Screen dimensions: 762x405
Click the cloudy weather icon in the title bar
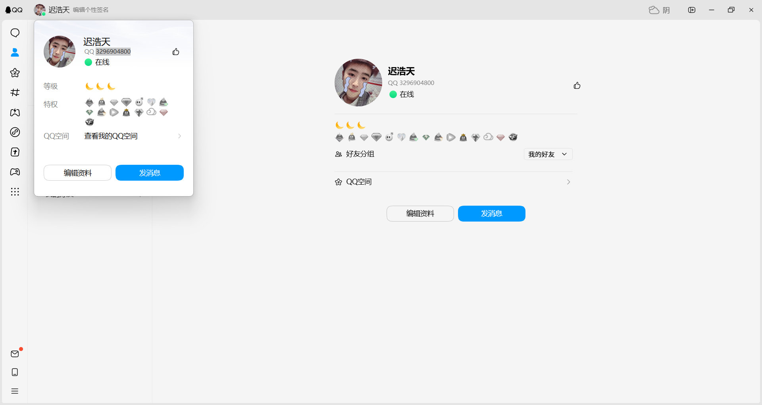[x=654, y=10]
